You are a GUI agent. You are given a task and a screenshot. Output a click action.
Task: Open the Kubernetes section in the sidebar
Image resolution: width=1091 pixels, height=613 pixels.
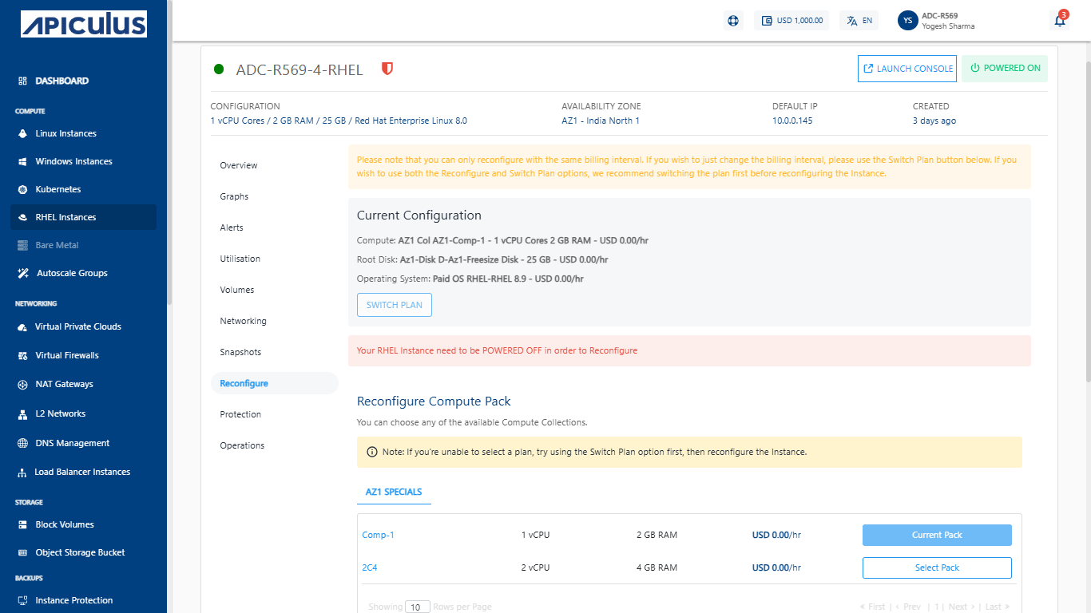(59, 189)
